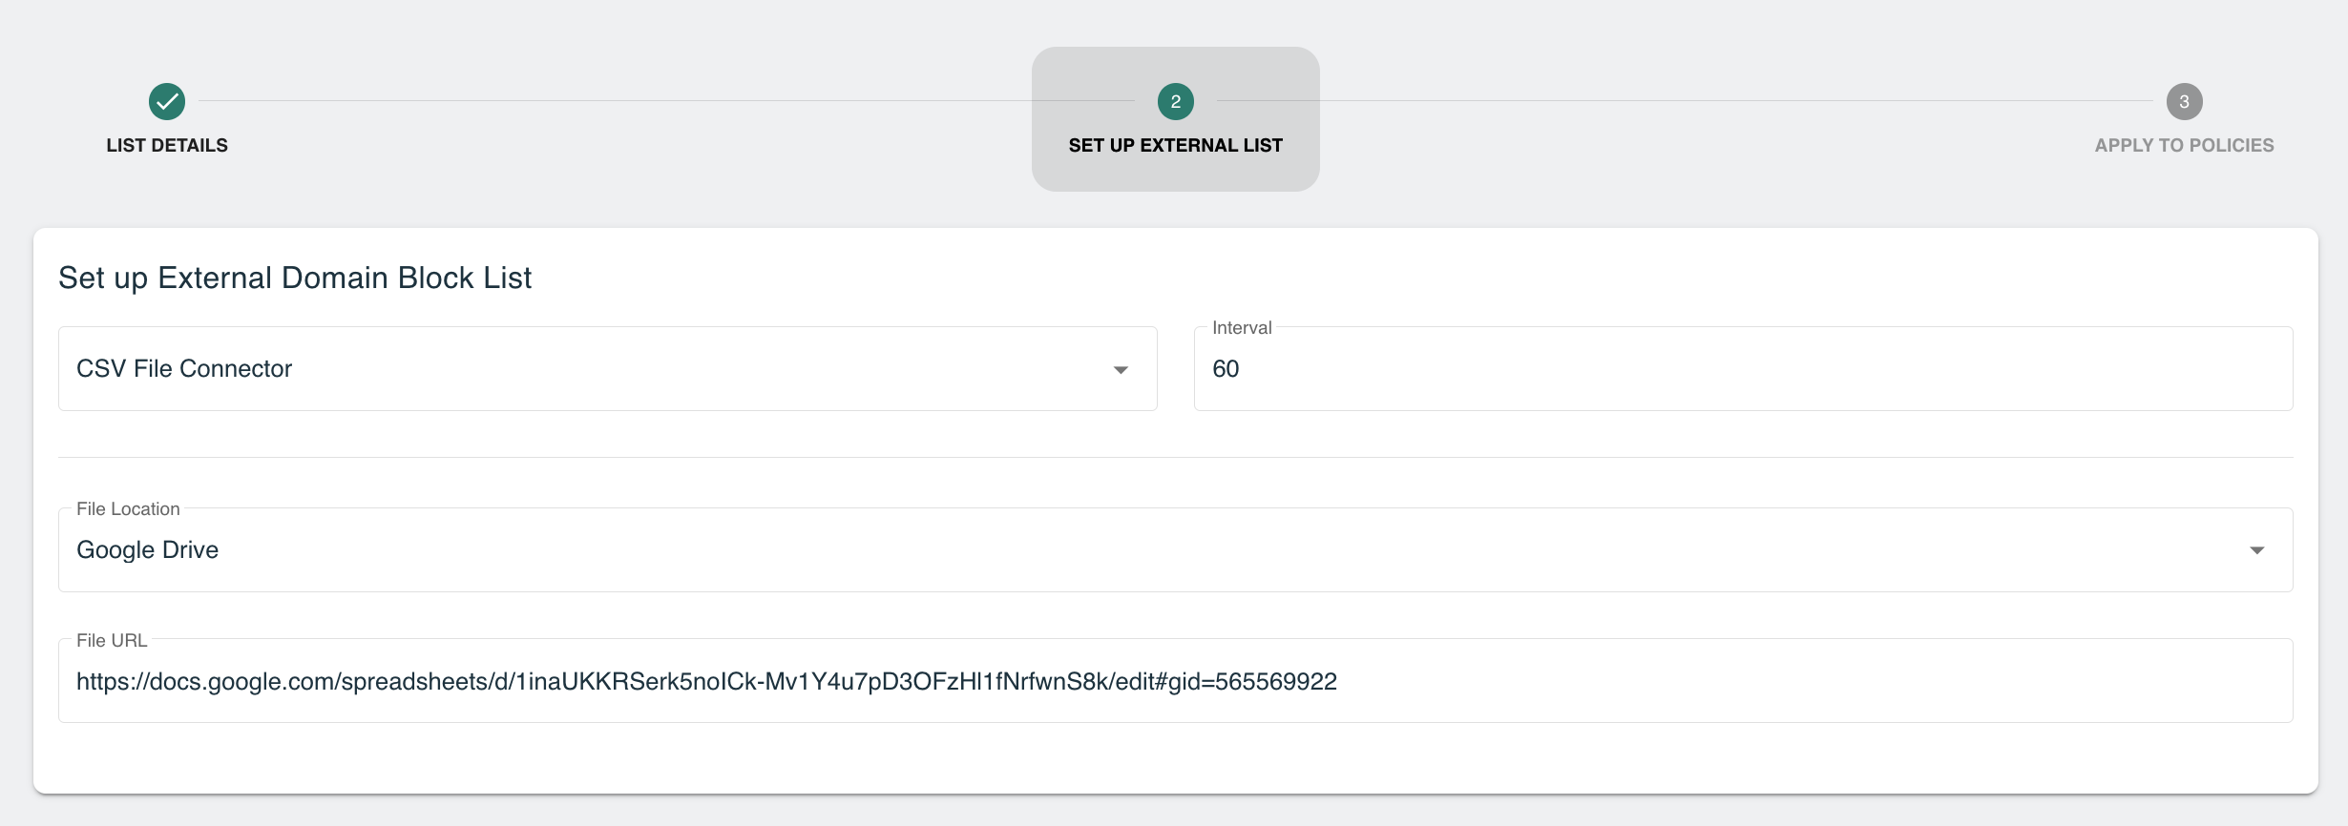The width and height of the screenshot is (2348, 826).
Task: Go back to LIST DETAILS step label
Action: 167,145
